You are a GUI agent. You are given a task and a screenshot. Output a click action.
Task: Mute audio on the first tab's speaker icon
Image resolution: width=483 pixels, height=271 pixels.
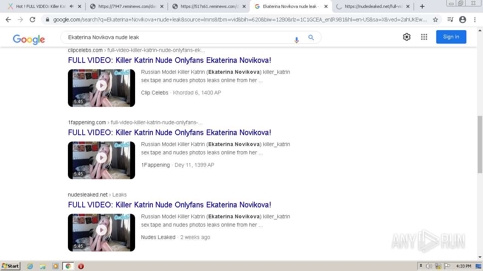click(x=72, y=6)
